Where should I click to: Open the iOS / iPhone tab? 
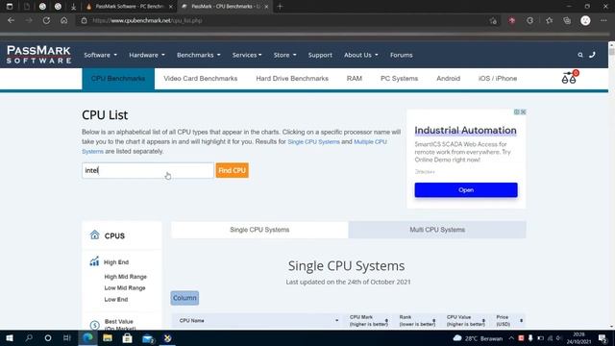pos(498,79)
